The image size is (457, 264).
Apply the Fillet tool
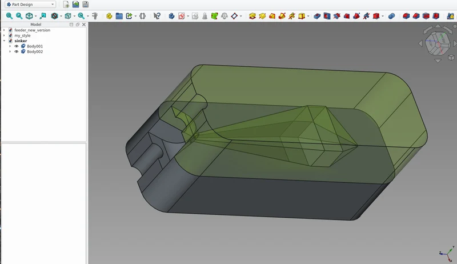(406, 16)
